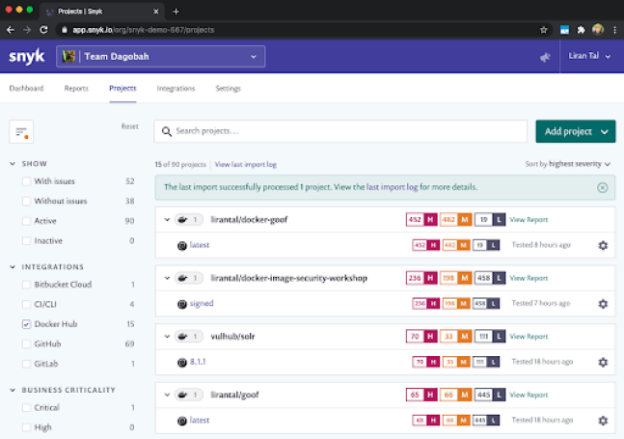Check the With issues filter
The image size is (624, 439).
click(26, 181)
